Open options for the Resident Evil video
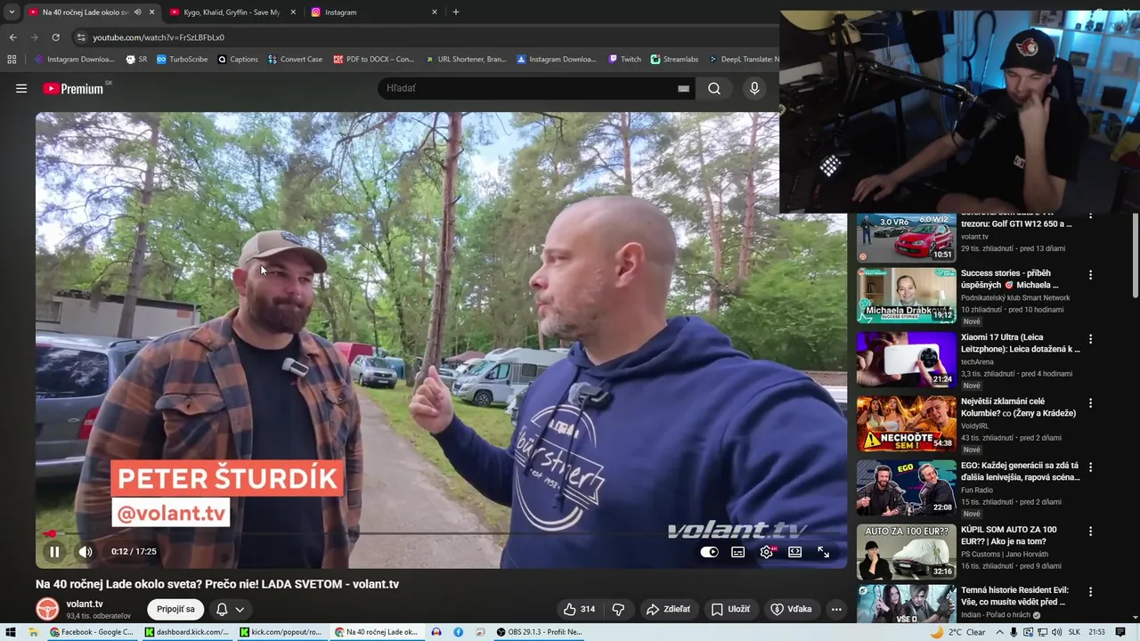 1090,592
